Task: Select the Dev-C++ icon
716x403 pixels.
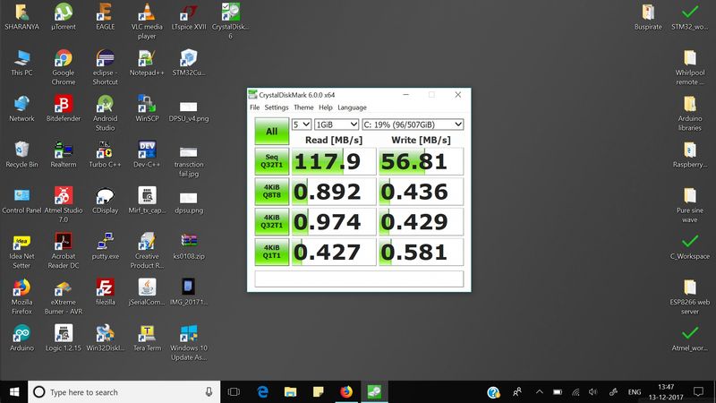Action: pyautogui.click(x=147, y=154)
